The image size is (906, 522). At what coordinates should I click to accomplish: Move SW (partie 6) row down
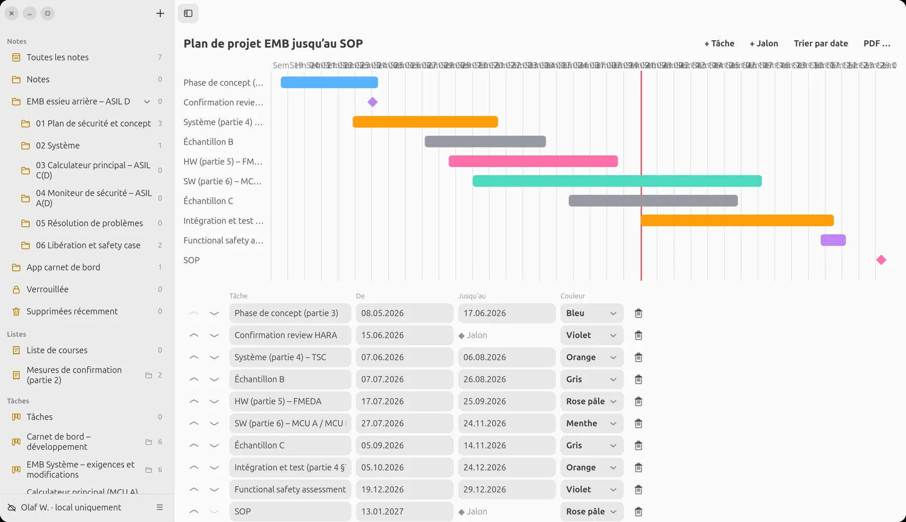214,423
